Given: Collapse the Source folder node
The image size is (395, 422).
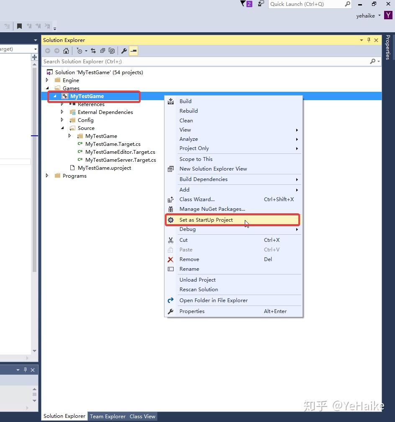Looking at the screenshot, I should 62,128.
